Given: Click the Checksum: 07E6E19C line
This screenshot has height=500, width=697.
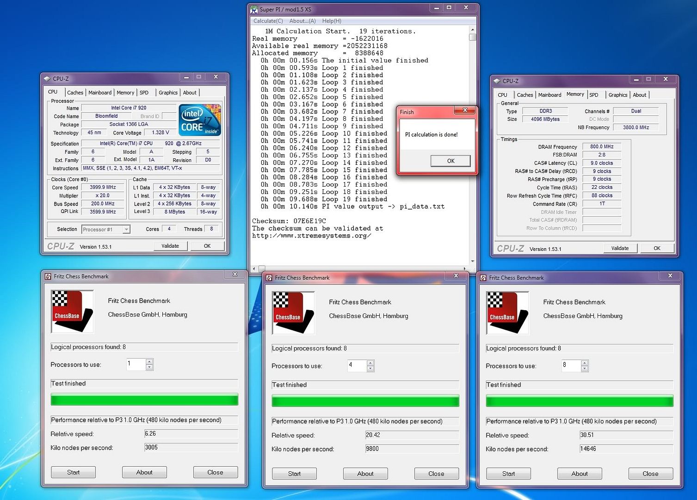Looking at the screenshot, I should [x=289, y=221].
